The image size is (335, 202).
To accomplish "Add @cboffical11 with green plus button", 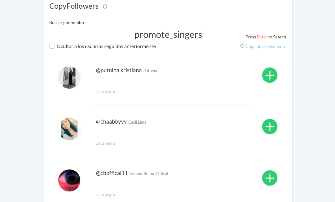I will point(270,178).
